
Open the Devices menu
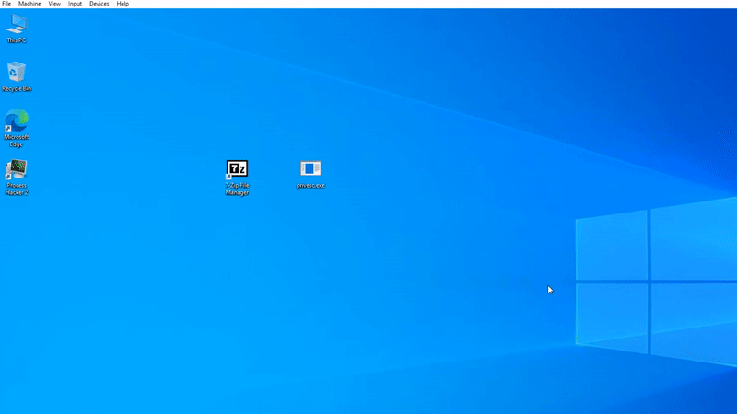[99, 4]
